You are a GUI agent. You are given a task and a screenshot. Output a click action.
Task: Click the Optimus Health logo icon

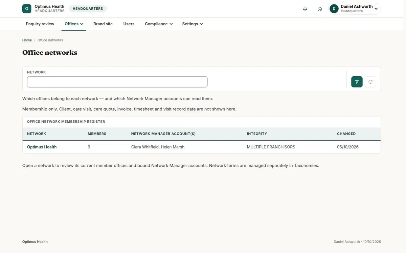point(27,9)
